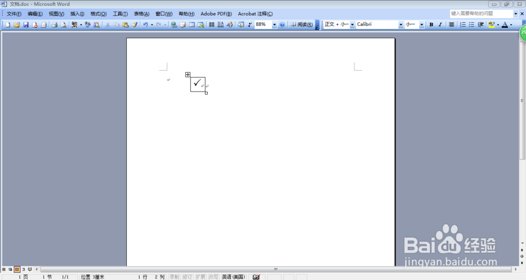Click the spelling status book icon
Screen dimensions: 526x280
point(256,277)
